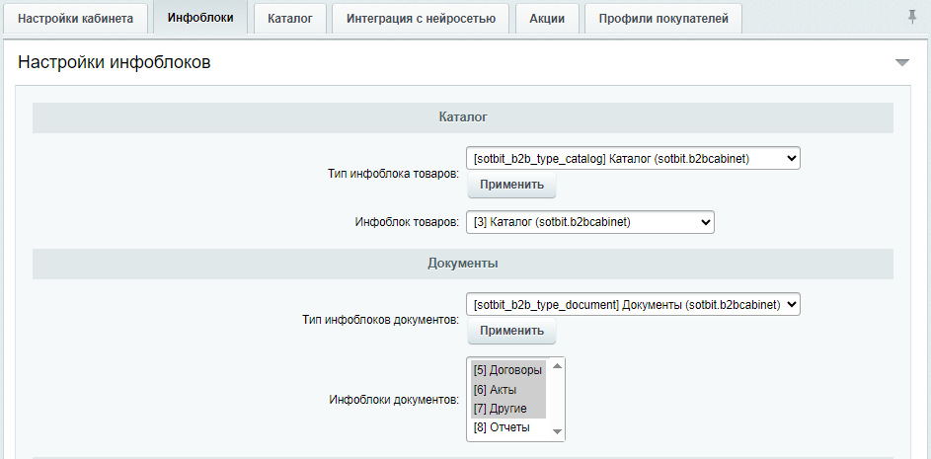
Task: Collapse the Настройки инфоблоков section
Action: [x=902, y=62]
